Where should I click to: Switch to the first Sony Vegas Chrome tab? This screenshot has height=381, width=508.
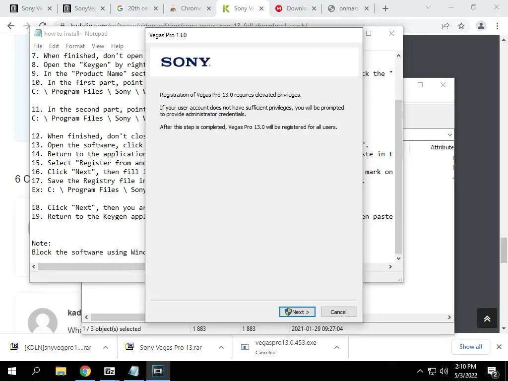31,8
